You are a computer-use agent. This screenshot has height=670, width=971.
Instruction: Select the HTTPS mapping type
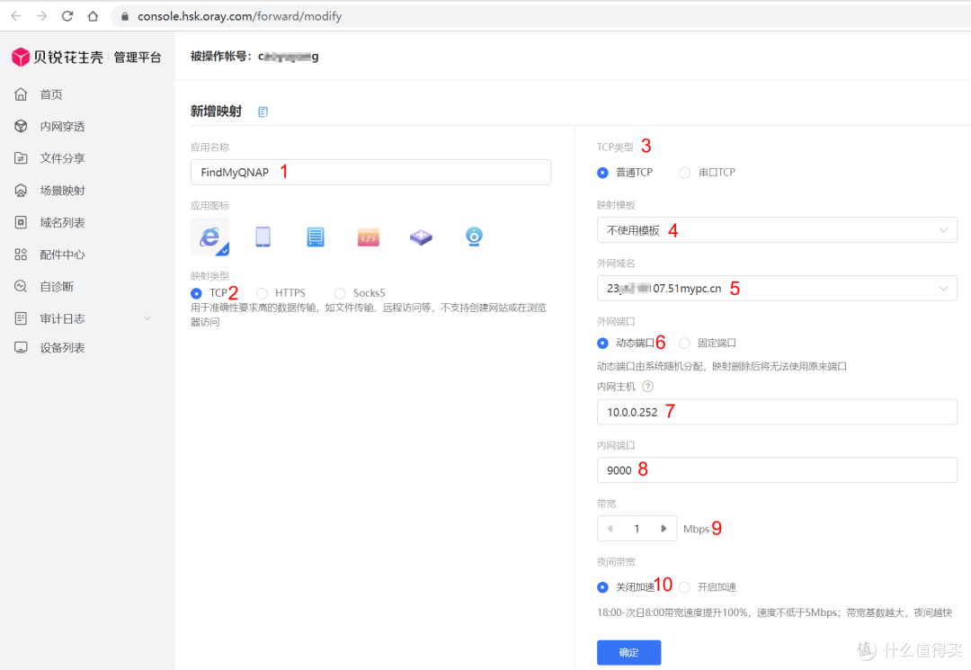[261, 292]
